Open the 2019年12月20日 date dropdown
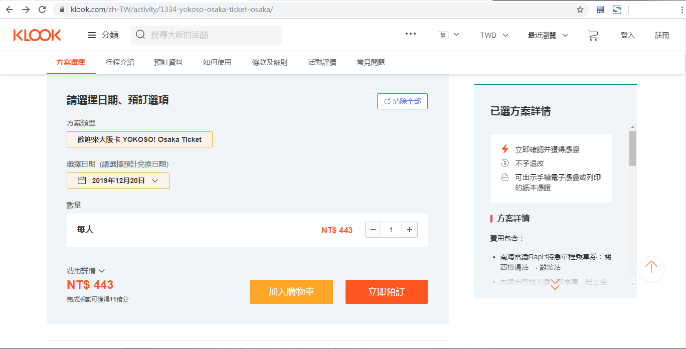The width and height of the screenshot is (686, 349). [118, 181]
